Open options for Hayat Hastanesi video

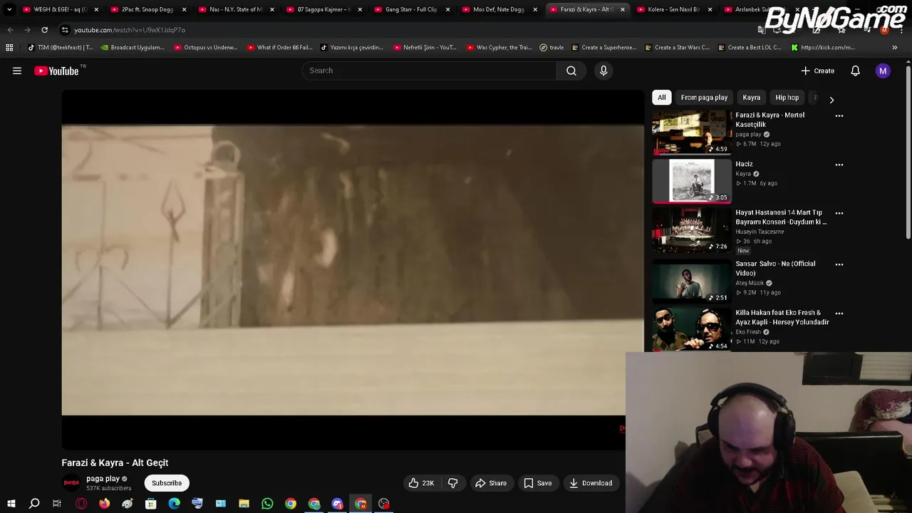[x=839, y=213]
